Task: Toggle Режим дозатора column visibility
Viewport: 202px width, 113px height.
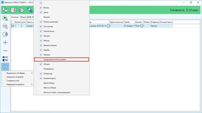Action: (62, 22)
